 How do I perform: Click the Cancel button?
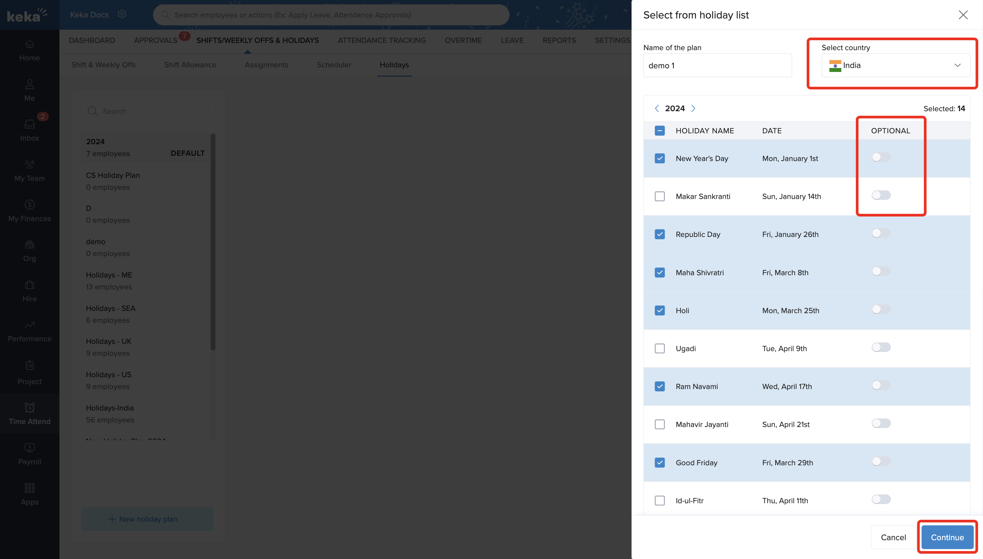[x=893, y=537]
